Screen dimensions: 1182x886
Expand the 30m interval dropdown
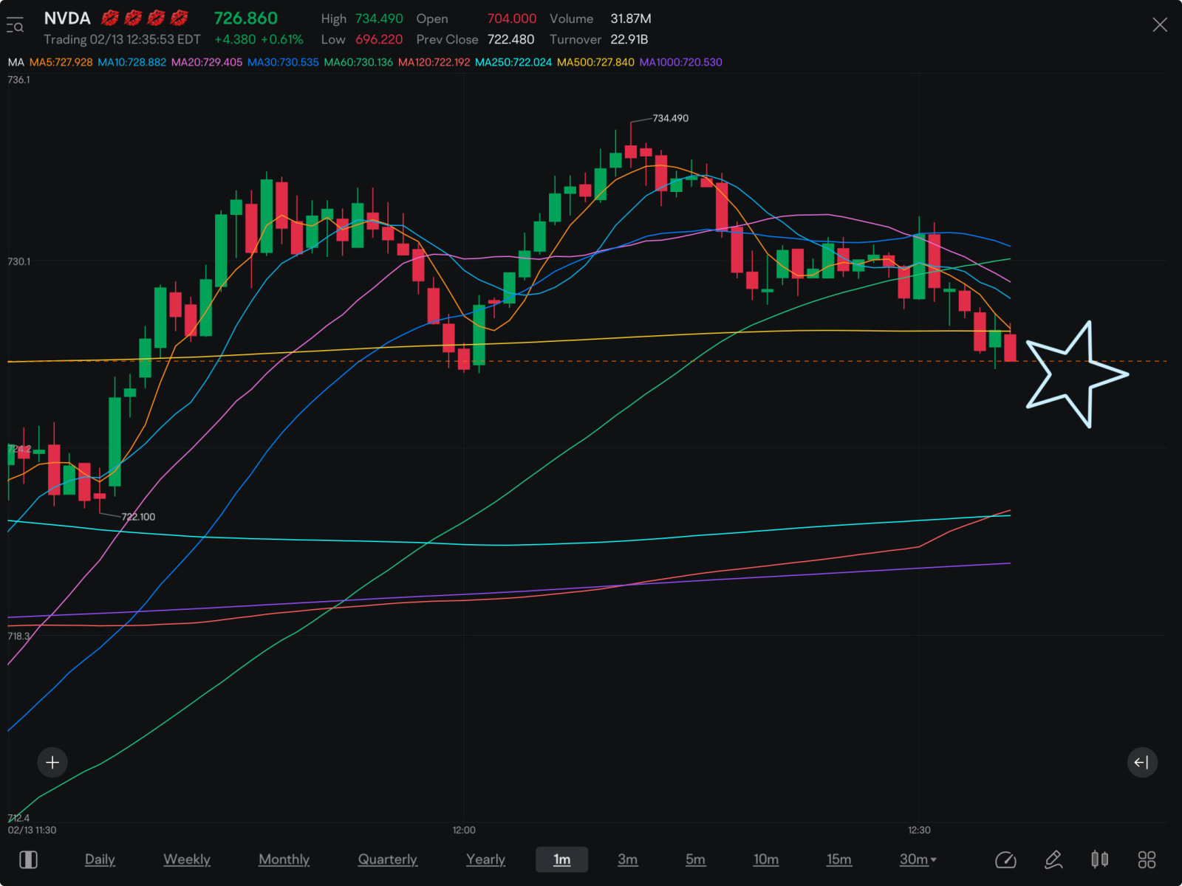pos(918,859)
